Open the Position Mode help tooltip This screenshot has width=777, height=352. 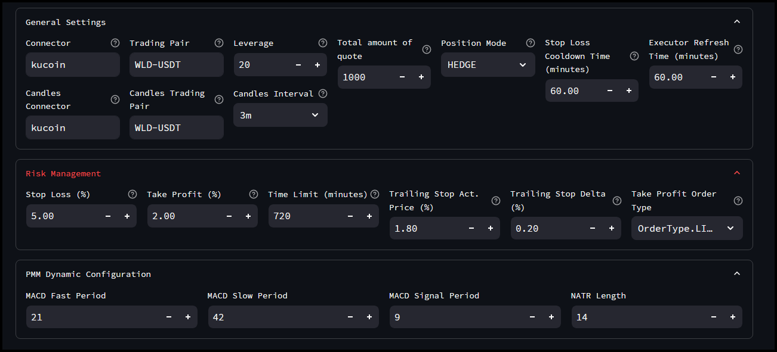click(x=531, y=42)
